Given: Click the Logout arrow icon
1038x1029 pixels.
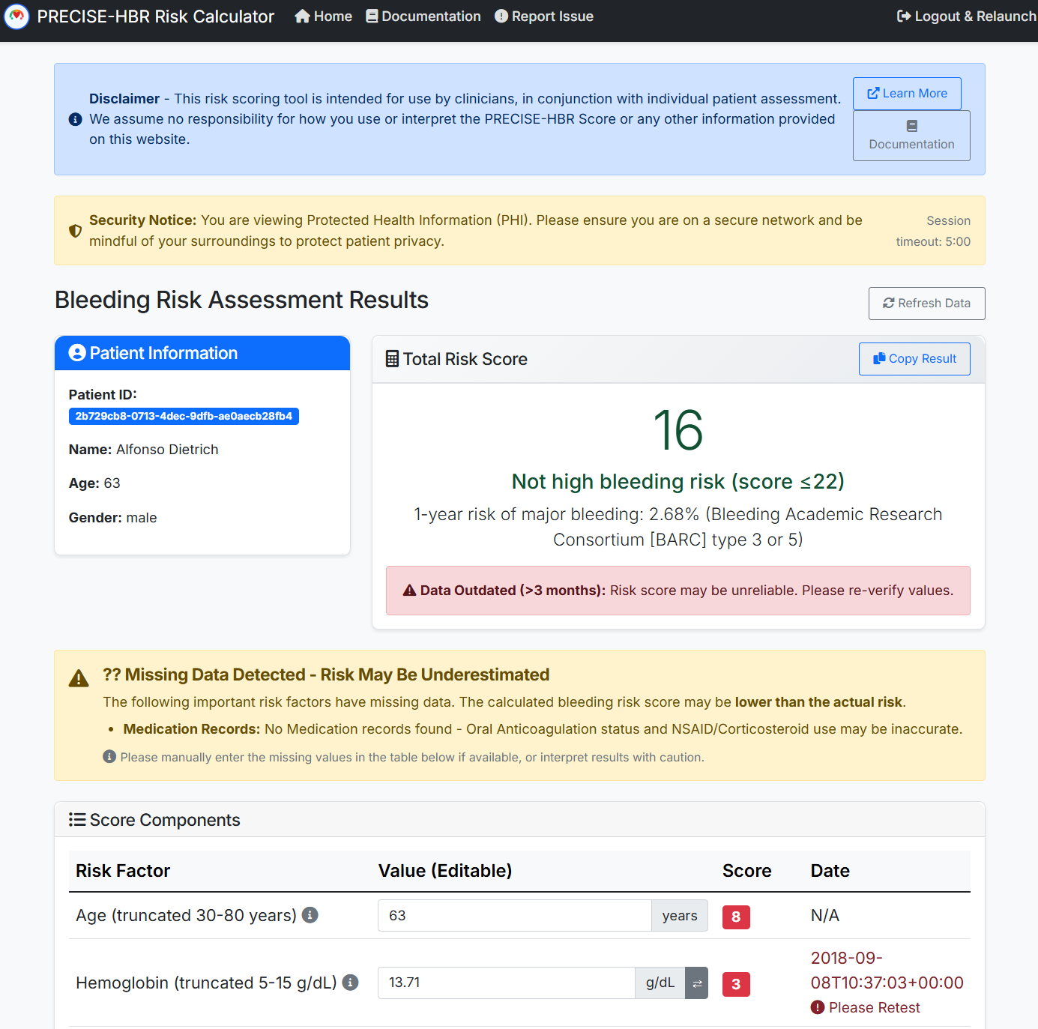Looking at the screenshot, I should coord(904,16).
